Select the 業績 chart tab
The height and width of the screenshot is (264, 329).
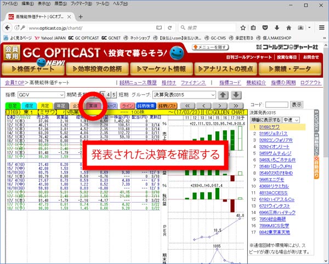pyautogui.click(x=92, y=105)
